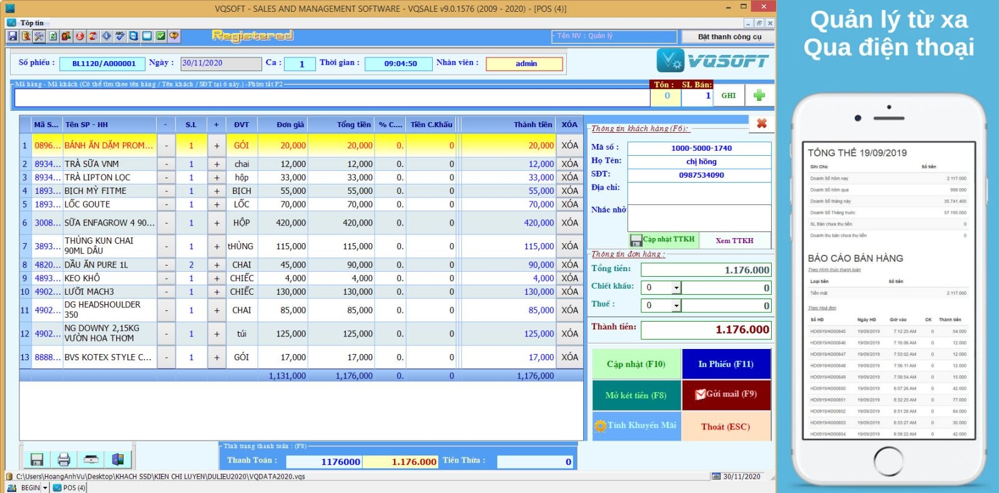This screenshot has height=493, width=999.
Task: Click the SL Bán quantity field
Action: pyautogui.click(x=697, y=96)
